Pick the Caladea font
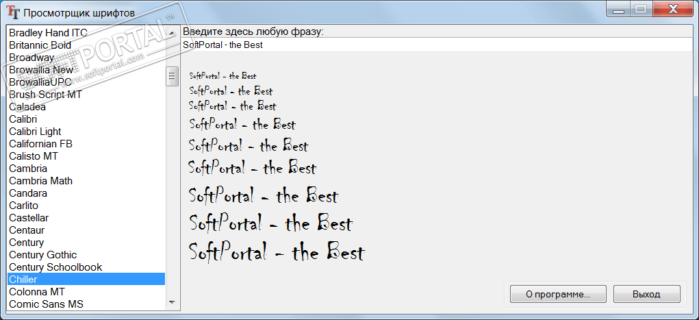Viewport: 699px width, 320px height. [x=86, y=107]
